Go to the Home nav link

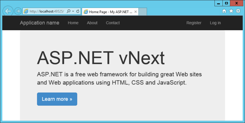click(x=73, y=23)
